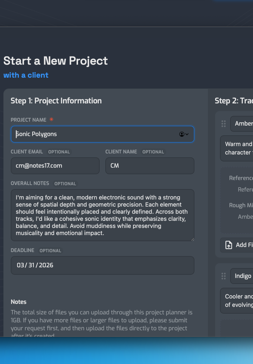
Task: Open the Deadline date picker
Action: pos(103,265)
